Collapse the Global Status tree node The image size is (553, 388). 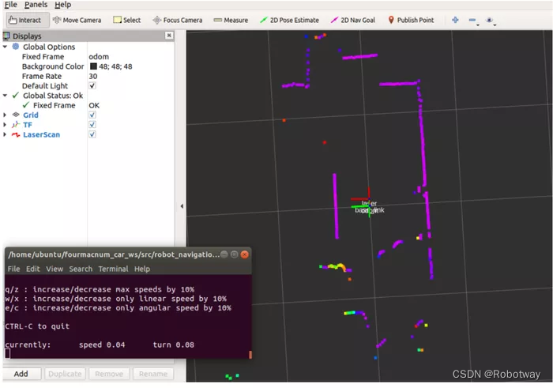tap(5, 96)
